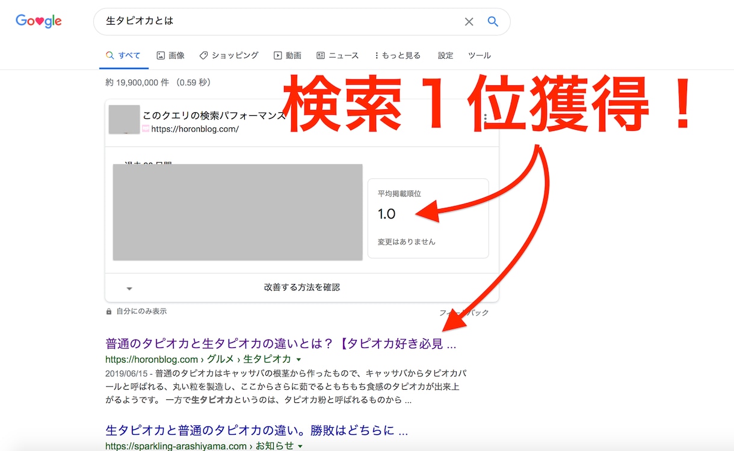
Task: Select the すべて tab
Action: click(123, 55)
